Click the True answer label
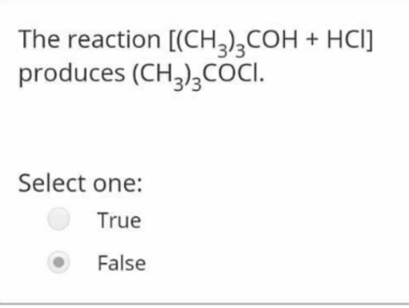This screenshot has height=308, width=409. tap(119, 219)
